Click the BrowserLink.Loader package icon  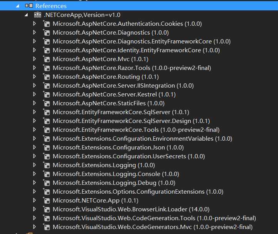click(x=47, y=209)
